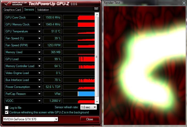Click the Render Test window title
The height and width of the screenshot is (127, 187).
point(112,3)
